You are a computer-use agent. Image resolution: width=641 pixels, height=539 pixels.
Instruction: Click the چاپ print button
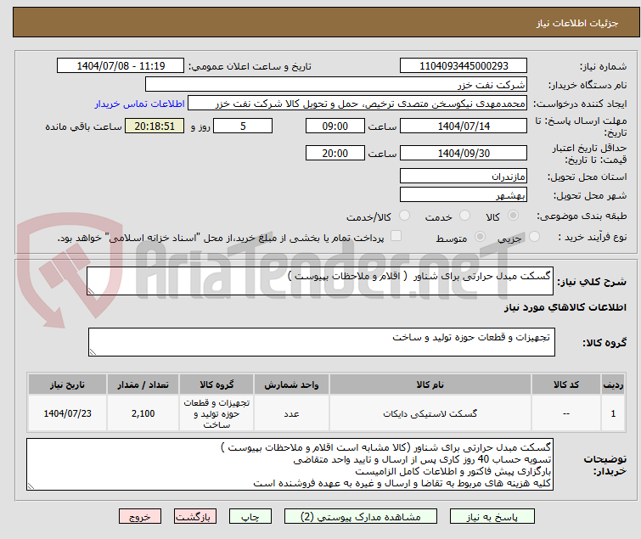click(x=250, y=517)
